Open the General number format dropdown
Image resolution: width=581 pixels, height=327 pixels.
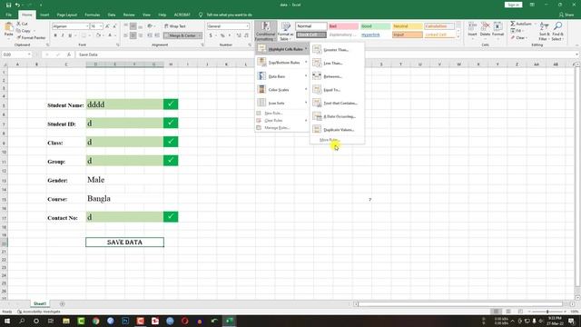[248, 26]
